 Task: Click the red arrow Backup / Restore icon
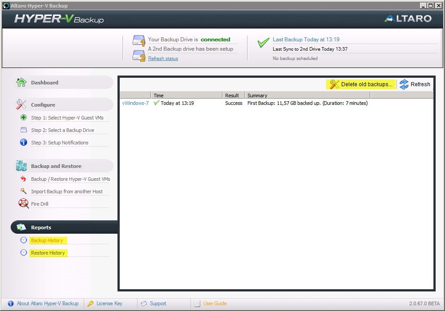pyautogui.click(x=23, y=179)
